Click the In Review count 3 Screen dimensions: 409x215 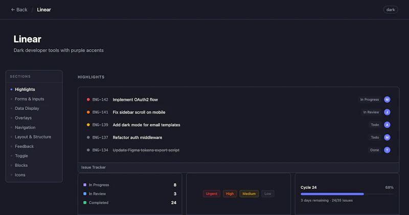175,194
